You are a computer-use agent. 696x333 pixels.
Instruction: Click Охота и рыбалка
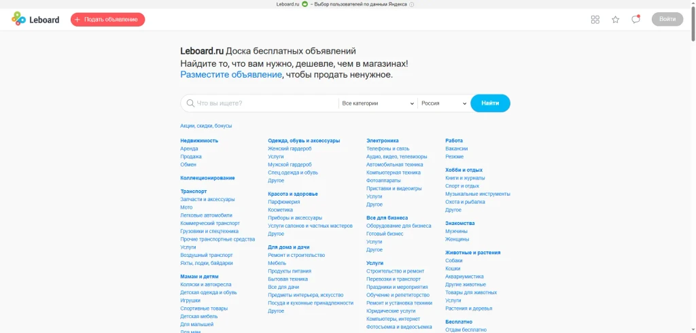[x=465, y=202]
